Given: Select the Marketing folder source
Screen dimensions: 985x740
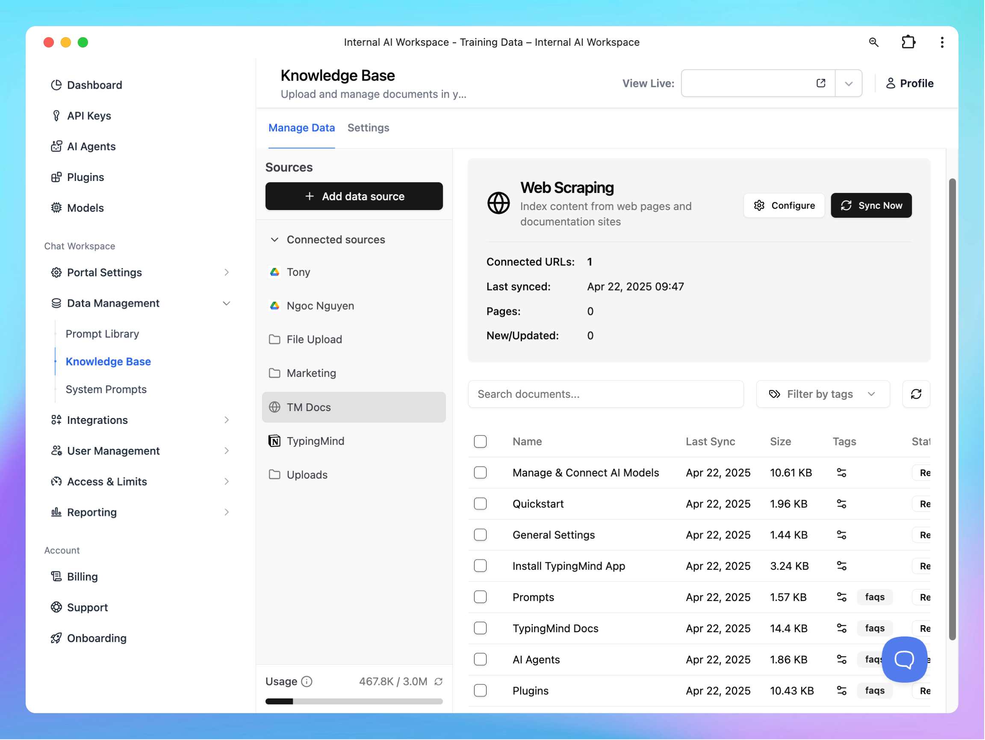Looking at the screenshot, I should [354, 373].
